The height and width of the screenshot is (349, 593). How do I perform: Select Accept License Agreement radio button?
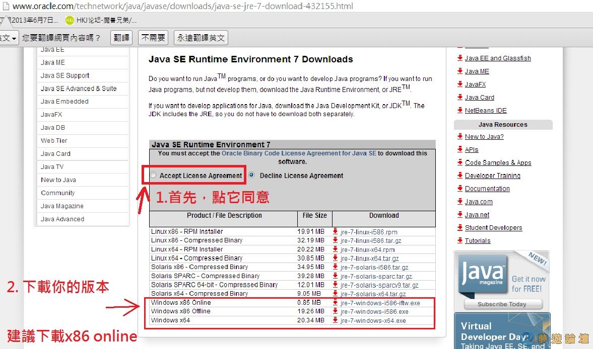(153, 176)
